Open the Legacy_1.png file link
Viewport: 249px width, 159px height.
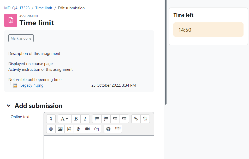coord(32,85)
